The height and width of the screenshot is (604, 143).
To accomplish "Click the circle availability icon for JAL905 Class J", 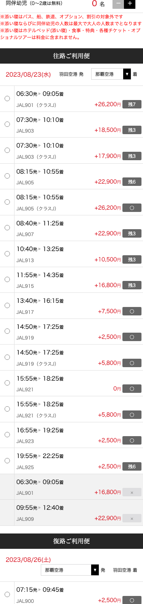I will [x=132, y=208].
